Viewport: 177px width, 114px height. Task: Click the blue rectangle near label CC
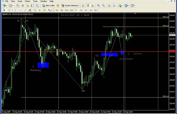[x=110, y=54]
